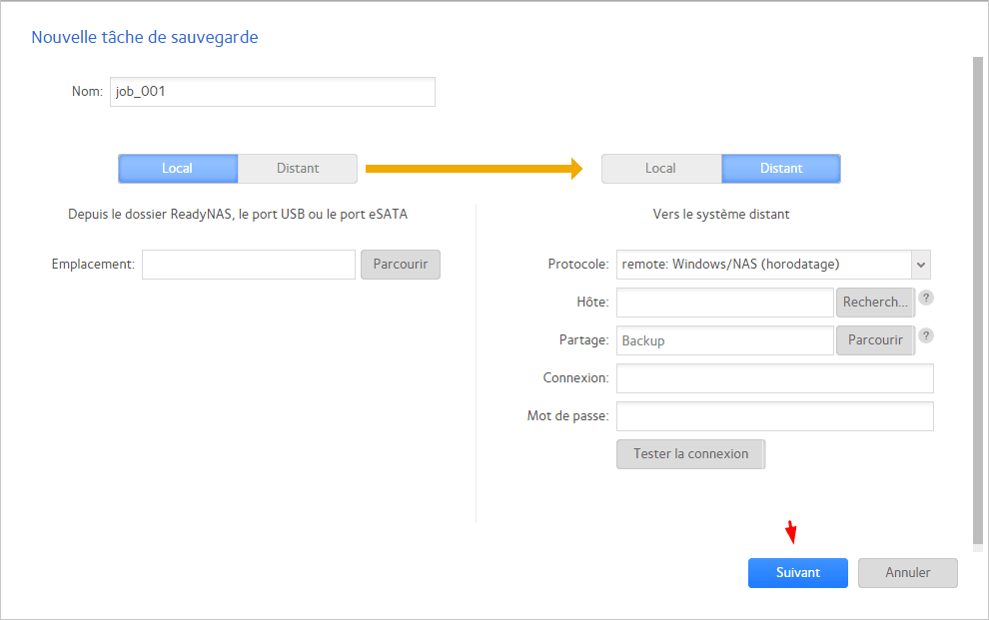Open the Protocole dropdown arrow
The width and height of the screenshot is (989, 620).
click(921, 265)
